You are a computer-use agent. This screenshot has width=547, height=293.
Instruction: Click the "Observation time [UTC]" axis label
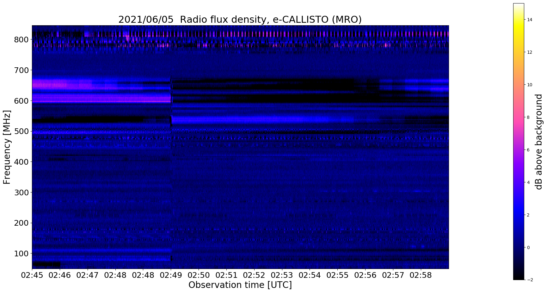tap(240, 285)
